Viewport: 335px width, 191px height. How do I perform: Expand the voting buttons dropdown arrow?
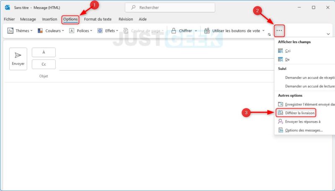(263, 31)
